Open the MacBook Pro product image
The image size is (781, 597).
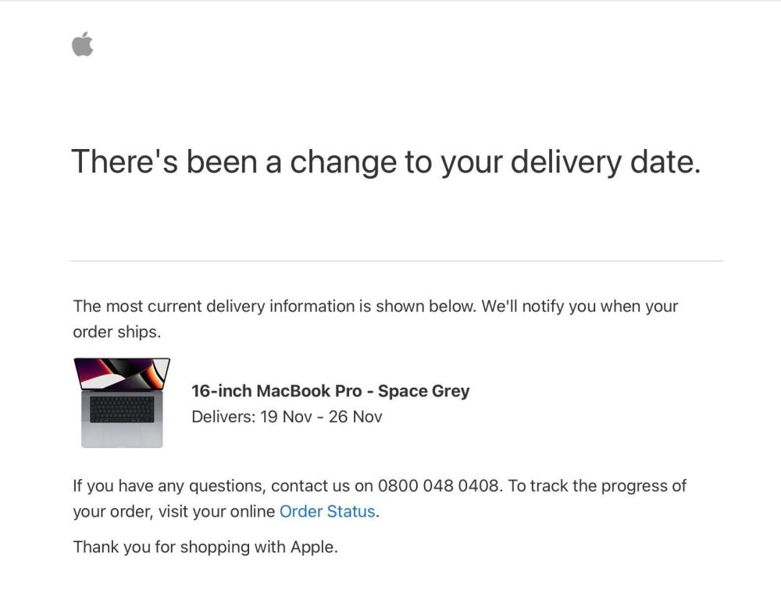(x=122, y=403)
